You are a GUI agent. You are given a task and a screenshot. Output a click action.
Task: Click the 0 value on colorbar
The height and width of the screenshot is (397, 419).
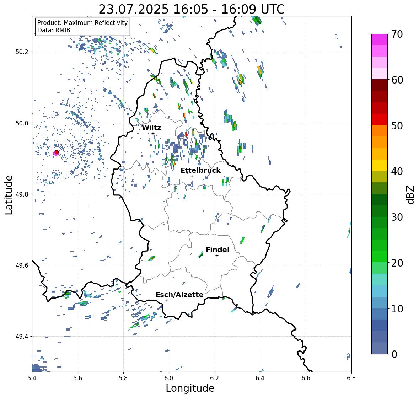394,354
